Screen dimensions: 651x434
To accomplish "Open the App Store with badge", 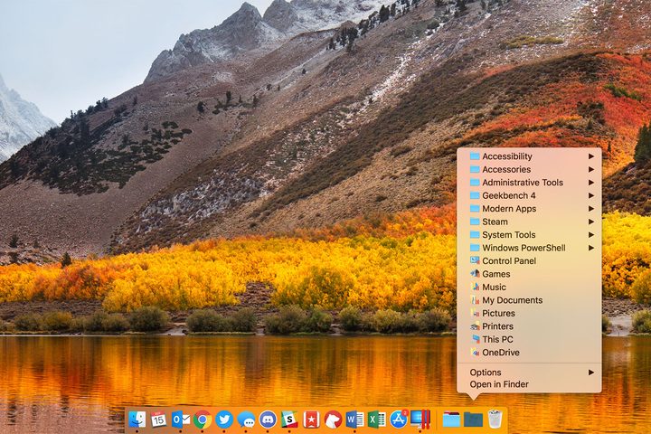I will 399,419.
